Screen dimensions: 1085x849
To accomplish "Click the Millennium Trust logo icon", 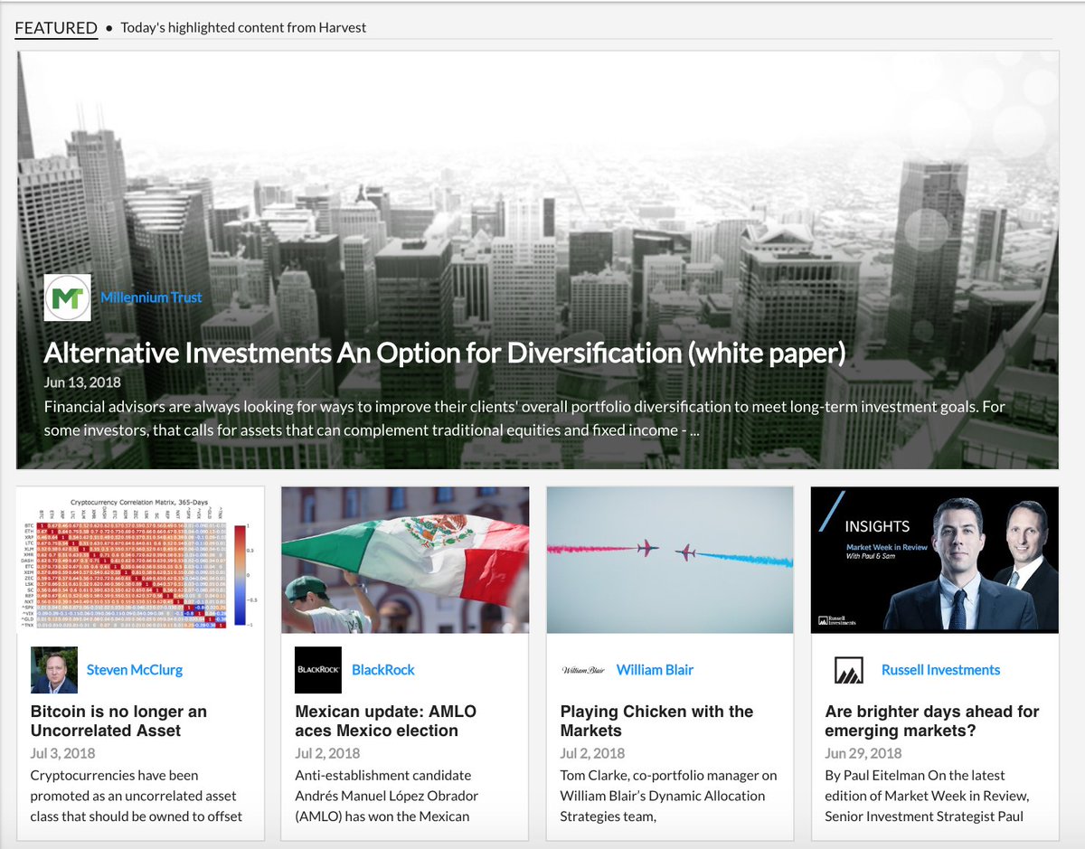I will click(x=68, y=297).
